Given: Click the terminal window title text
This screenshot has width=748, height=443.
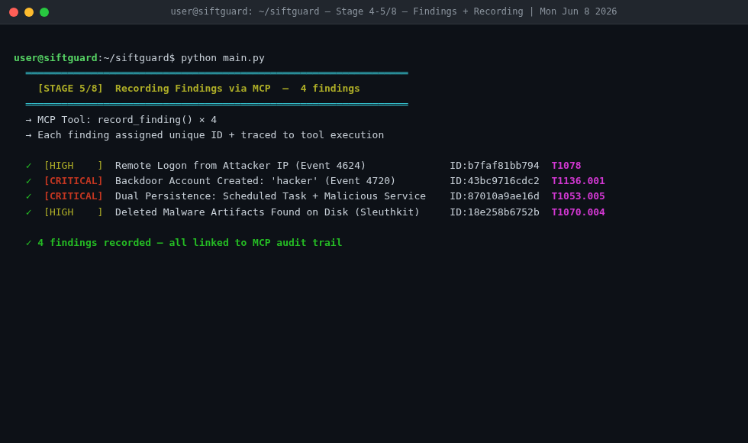Looking at the screenshot, I should [394, 11].
